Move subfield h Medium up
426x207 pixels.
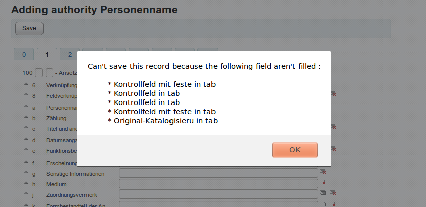point(26,184)
